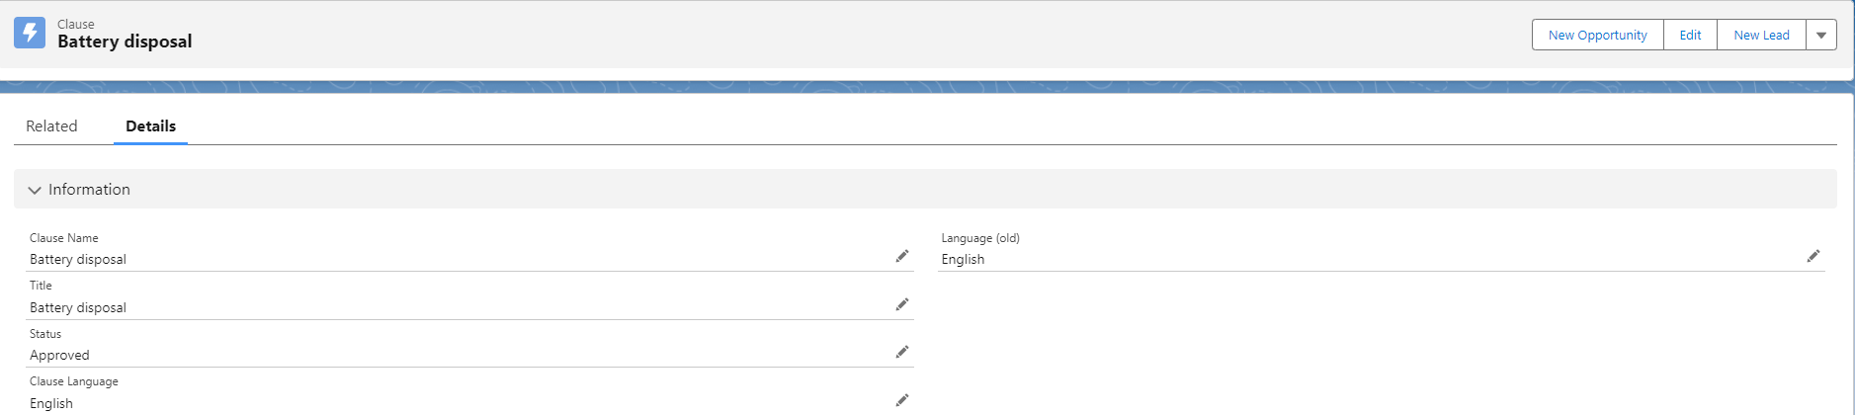Edit Clause Language using its pencil icon
Viewport: 1855px width, 415px height.
pos(901,400)
